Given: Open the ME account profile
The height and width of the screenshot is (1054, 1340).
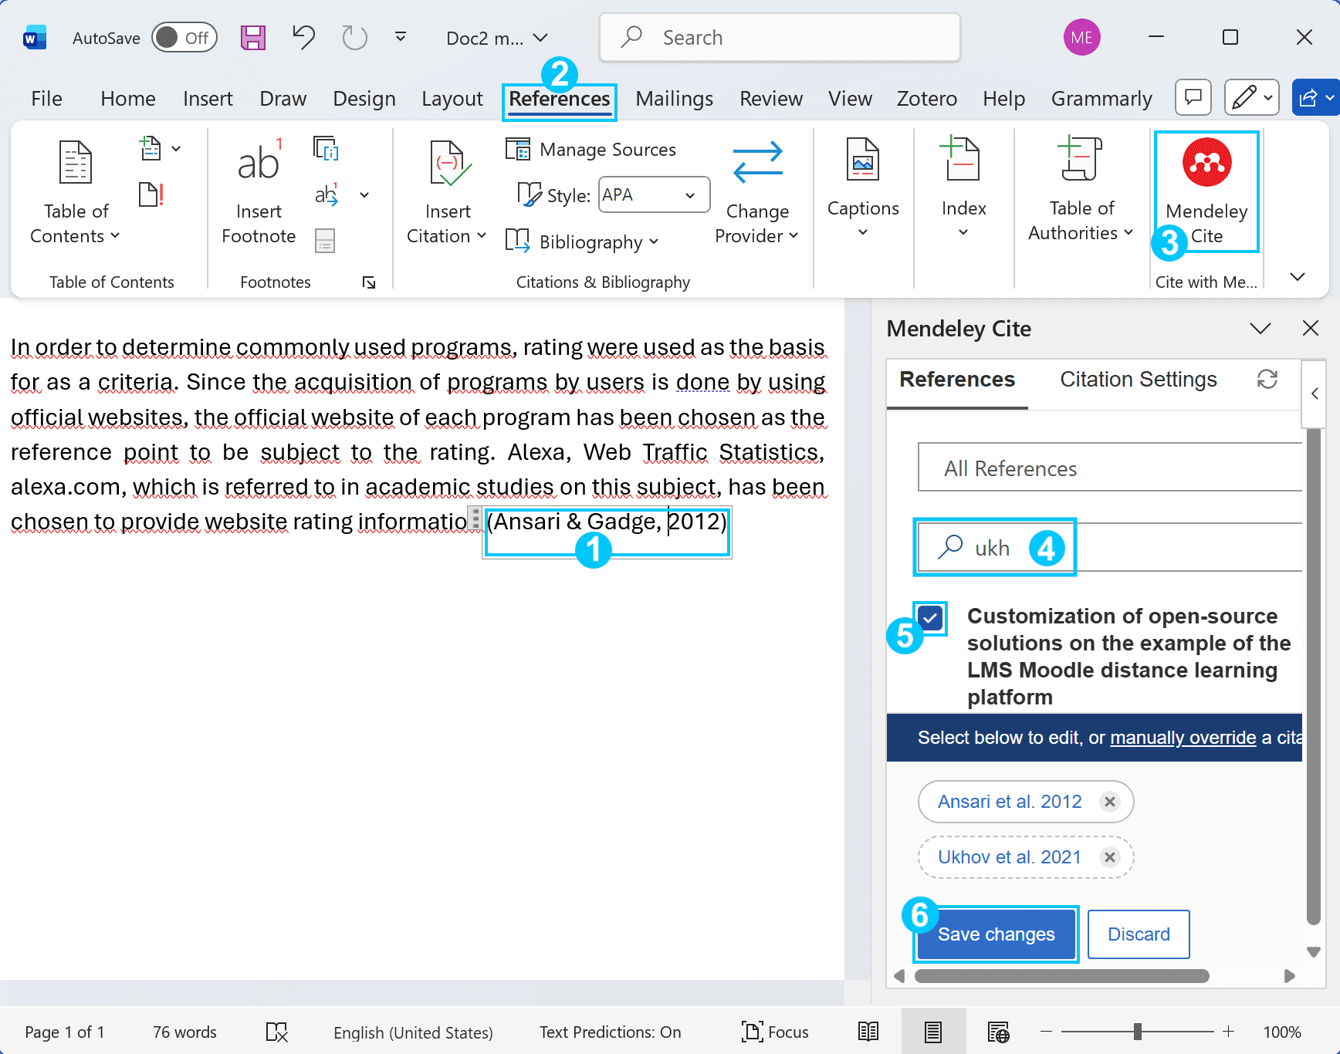Looking at the screenshot, I should pyautogui.click(x=1081, y=38).
